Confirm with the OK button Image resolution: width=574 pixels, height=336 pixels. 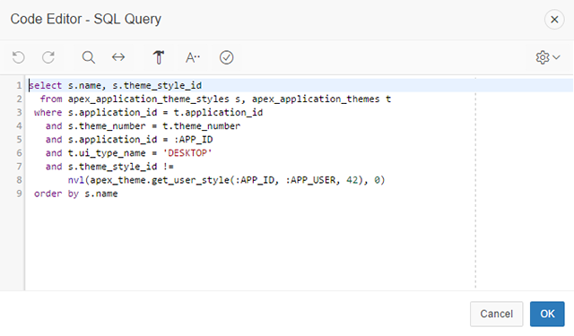[x=547, y=314]
